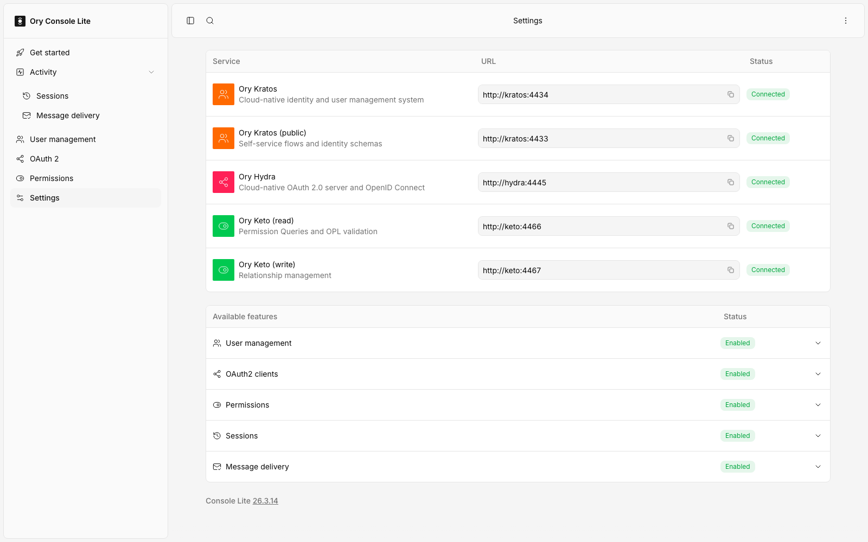The image size is (868, 542).
Task: Open Message delivery in the sidebar
Action: (89, 115)
